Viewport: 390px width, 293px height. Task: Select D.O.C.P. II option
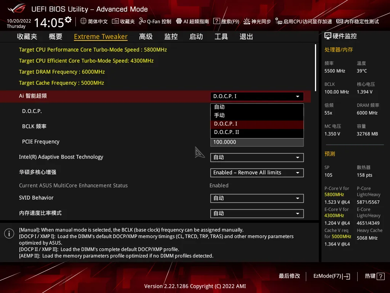pos(257,132)
